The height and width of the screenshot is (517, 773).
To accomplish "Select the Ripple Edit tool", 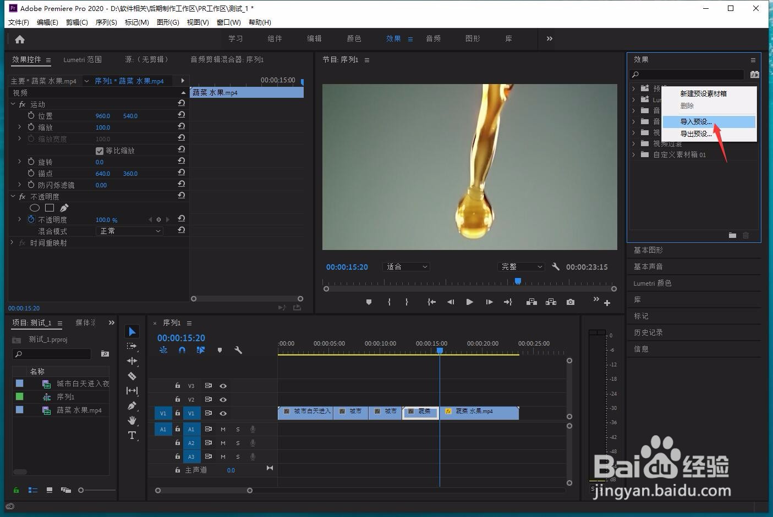I will point(132,361).
